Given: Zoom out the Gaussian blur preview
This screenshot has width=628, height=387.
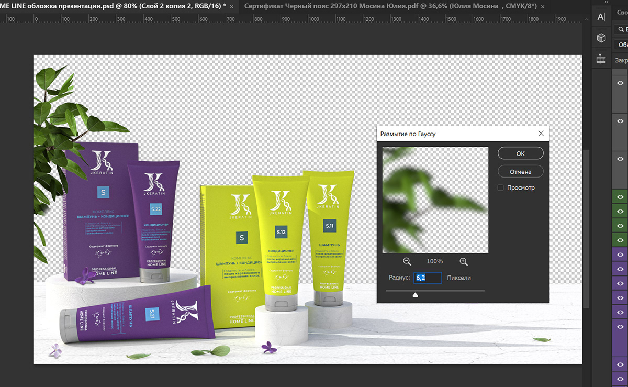Looking at the screenshot, I should click(x=407, y=261).
